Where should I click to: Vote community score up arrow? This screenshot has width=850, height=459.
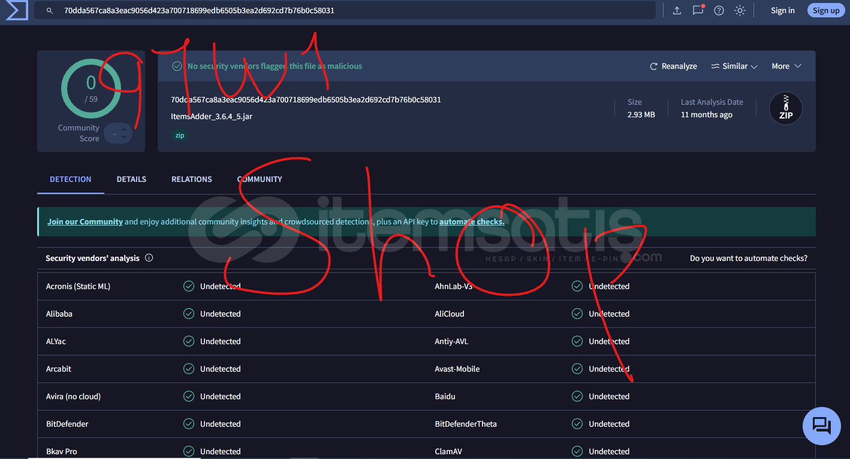coord(124,128)
